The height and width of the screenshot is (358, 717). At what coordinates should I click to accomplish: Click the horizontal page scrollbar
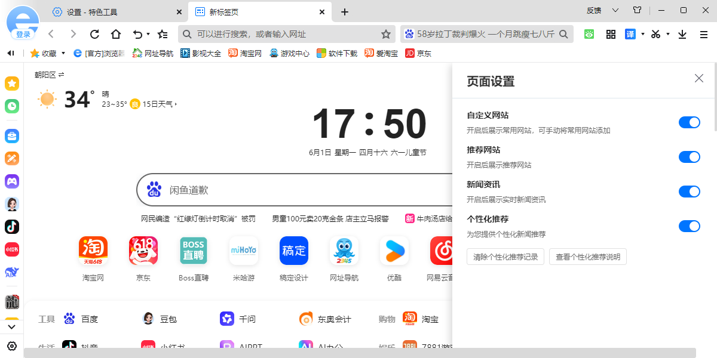click(x=360, y=353)
